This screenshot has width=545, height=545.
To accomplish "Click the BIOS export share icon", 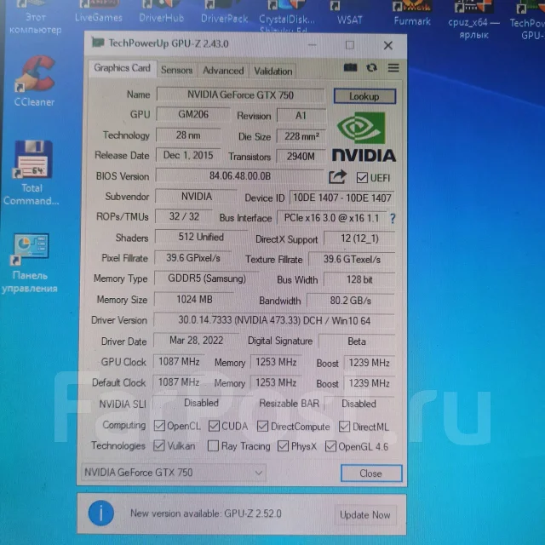I will tap(337, 177).
